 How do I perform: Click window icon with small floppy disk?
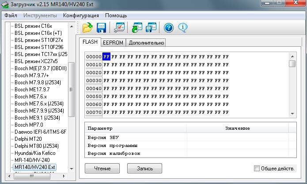[x=151, y=27]
